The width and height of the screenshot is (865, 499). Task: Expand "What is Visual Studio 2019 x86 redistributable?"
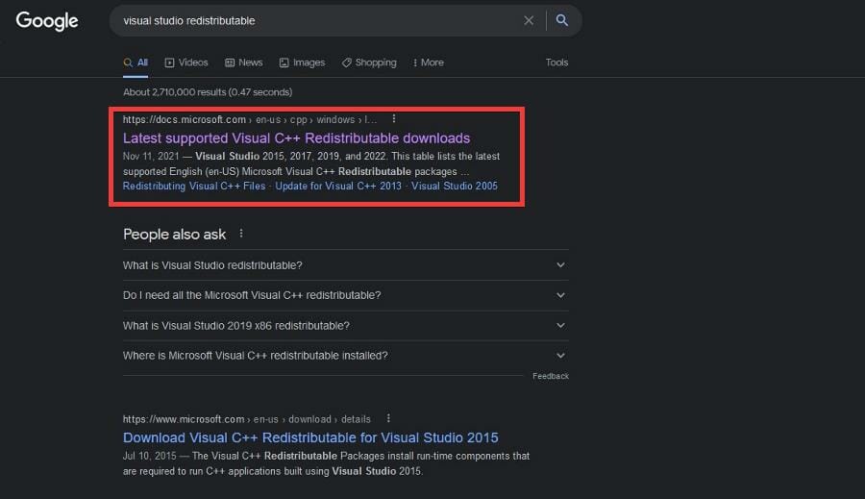point(561,326)
